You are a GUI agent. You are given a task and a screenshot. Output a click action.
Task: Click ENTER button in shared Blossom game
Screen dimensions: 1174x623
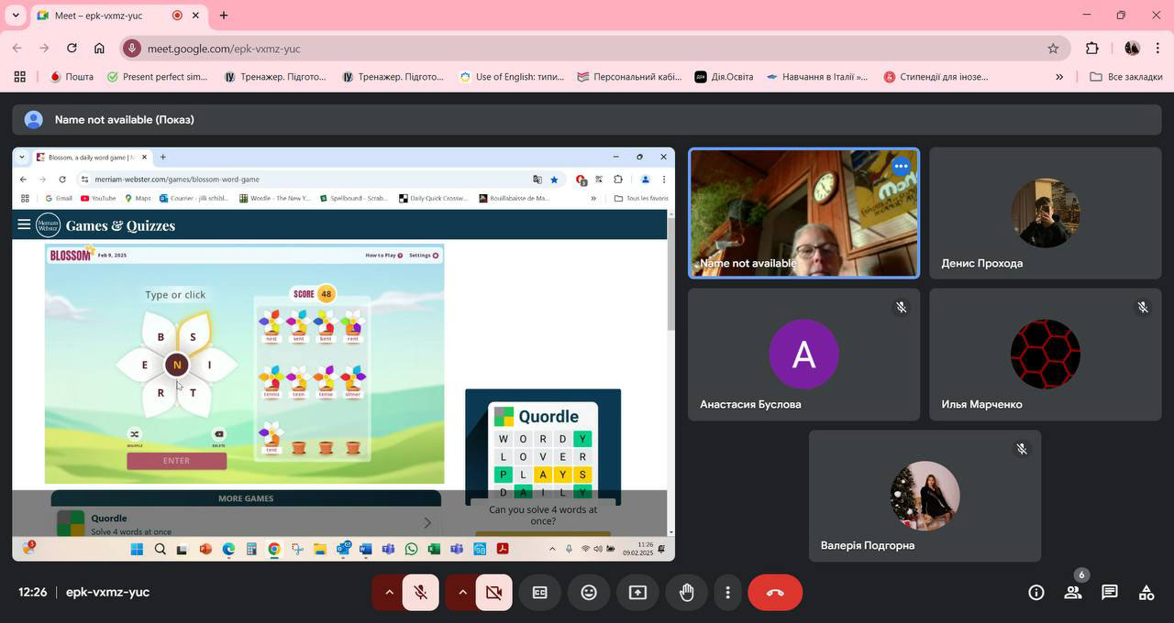point(176,461)
